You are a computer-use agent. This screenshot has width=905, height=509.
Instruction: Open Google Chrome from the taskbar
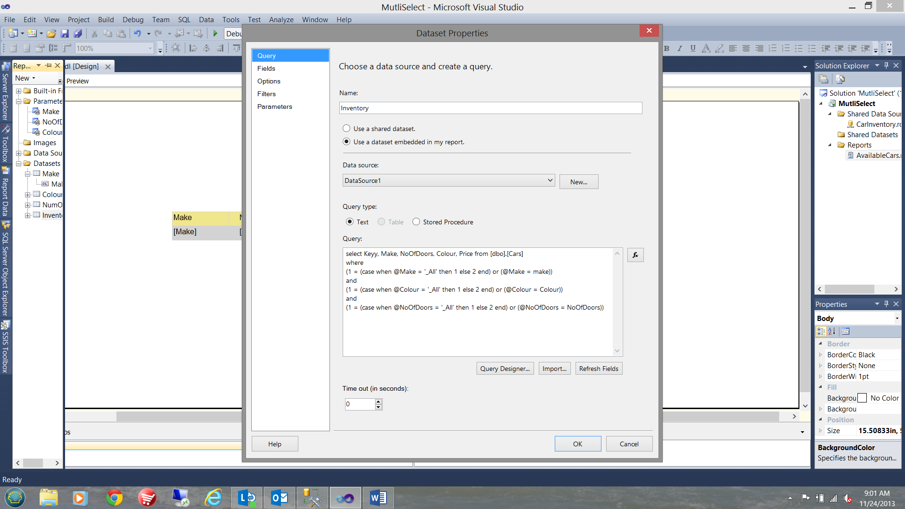point(114,498)
